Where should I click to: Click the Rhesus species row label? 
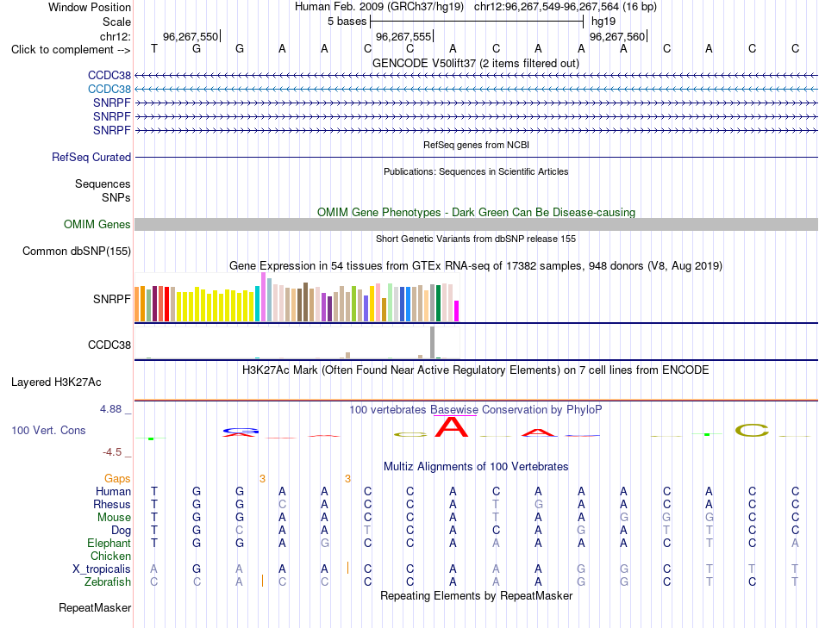click(x=112, y=505)
